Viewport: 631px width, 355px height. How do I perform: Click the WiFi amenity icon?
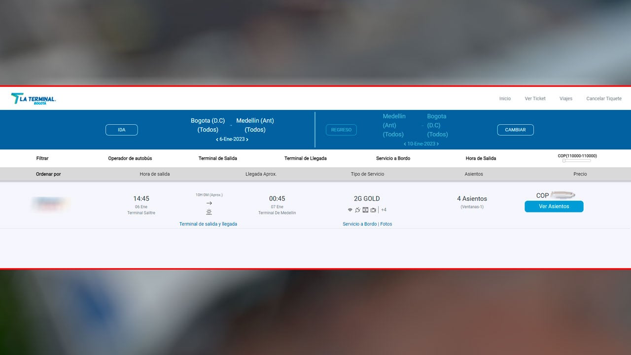point(350,210)
